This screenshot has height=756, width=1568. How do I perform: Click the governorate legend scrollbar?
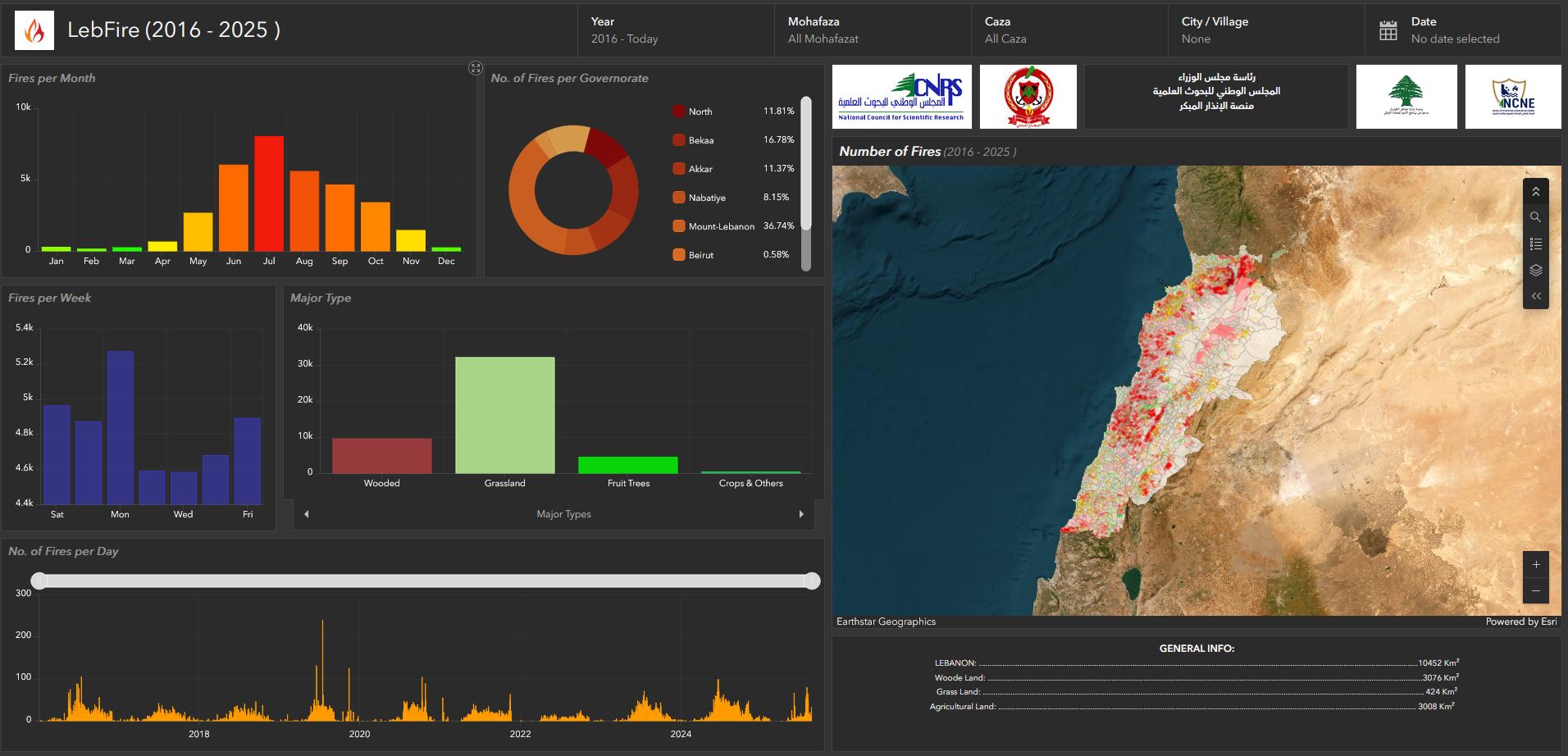tap(805, 164)
